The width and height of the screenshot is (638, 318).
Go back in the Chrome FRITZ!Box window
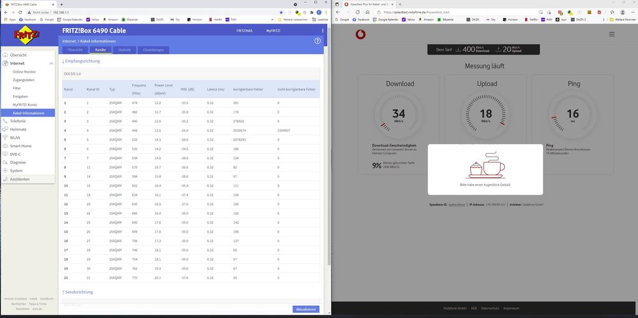[4, 13]
